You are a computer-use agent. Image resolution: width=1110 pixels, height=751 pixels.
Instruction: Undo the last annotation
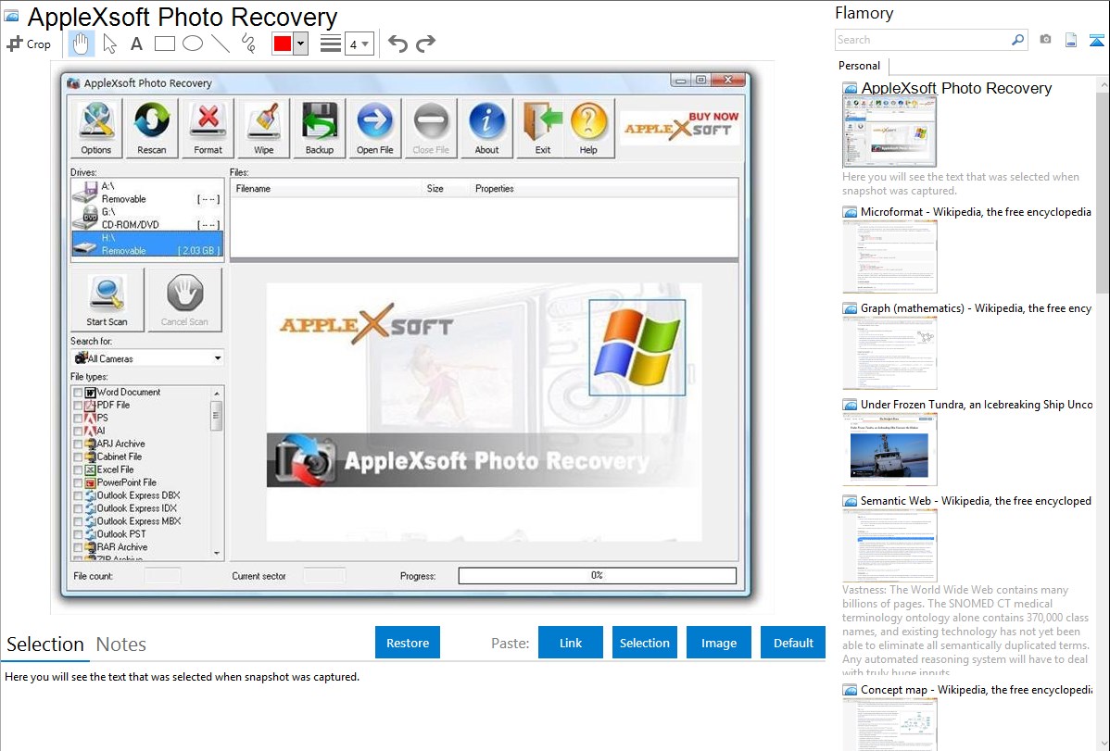pyautogui.click(x=397, y=44)
